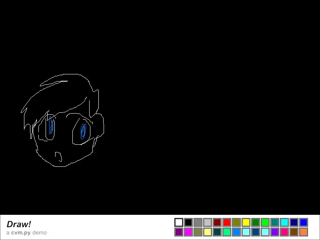
Task: Select the spring green color swatch
Action: click(227, 232)
